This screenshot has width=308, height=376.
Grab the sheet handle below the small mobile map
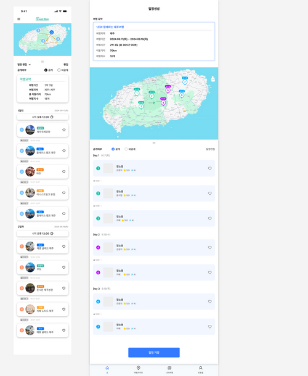[43, 62]
